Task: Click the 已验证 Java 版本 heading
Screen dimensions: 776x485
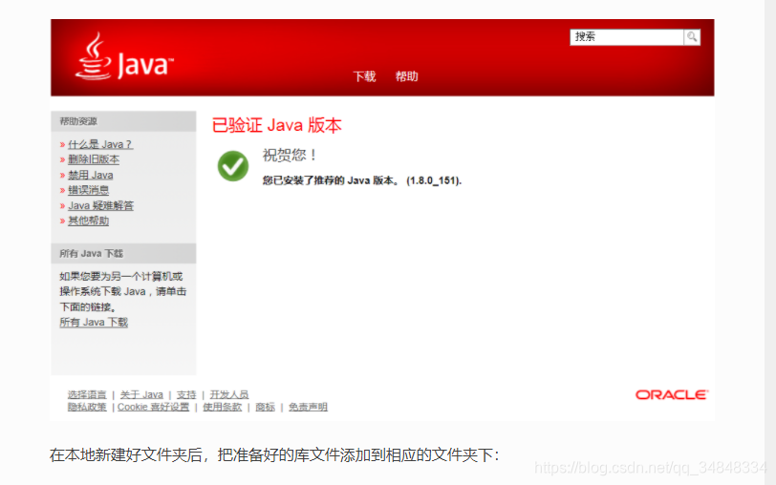Action: (276, 125)
